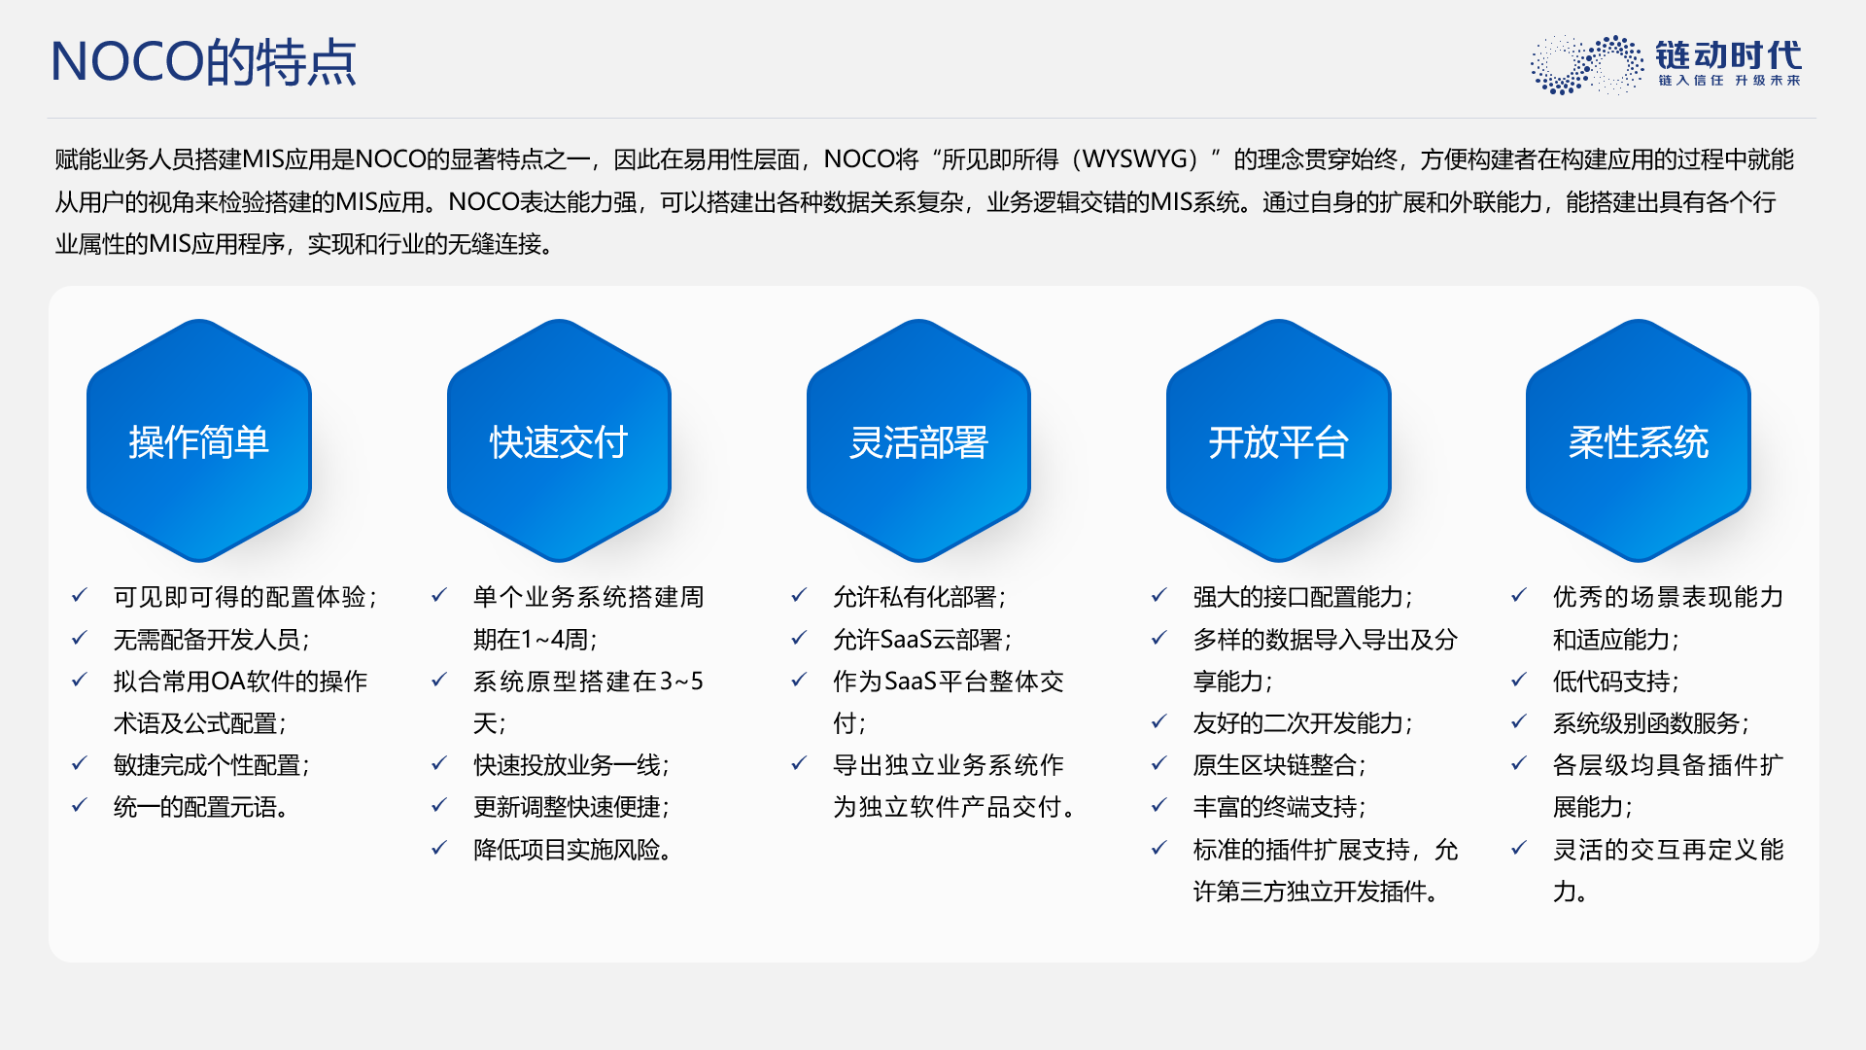
Task: Click the intro line starting 从用户的视角来检验
Action: point(916,202)
